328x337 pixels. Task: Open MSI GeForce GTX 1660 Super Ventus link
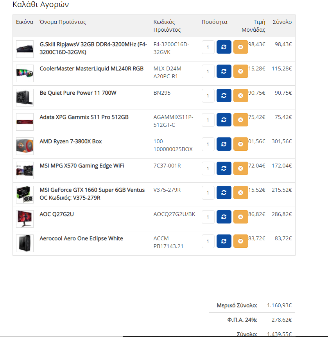click(92, 194)
